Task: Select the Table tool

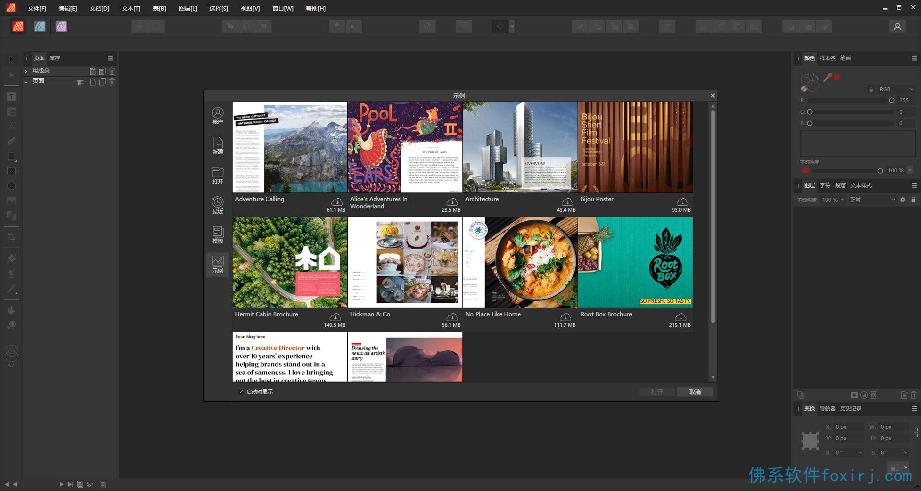Action: coord(12,111)
